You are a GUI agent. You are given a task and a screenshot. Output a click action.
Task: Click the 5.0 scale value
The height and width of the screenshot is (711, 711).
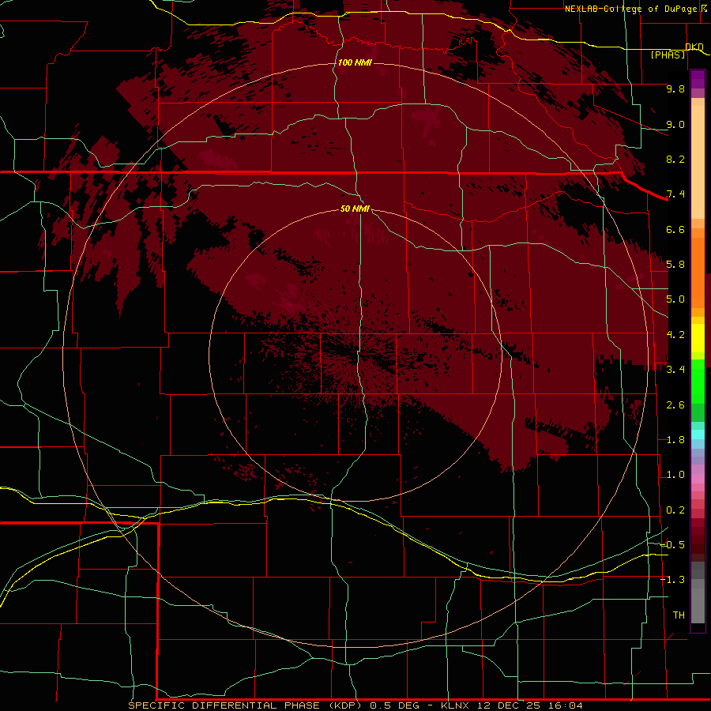[x=675, y=299]
